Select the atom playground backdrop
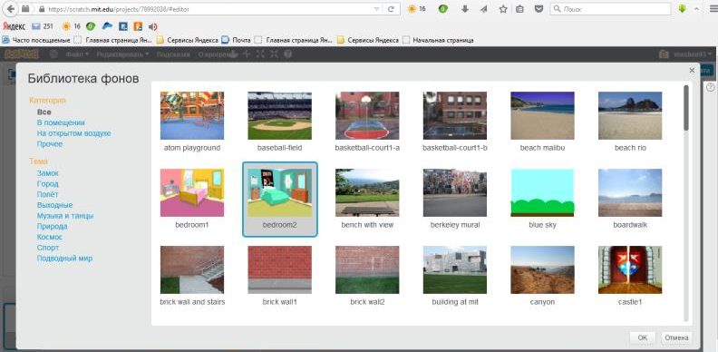Screen dimensions: 718x352 pyautogui.click(x=192, y=122)
